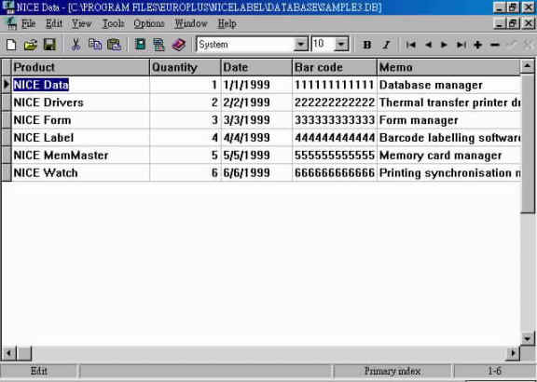
Task: Open the font size 10 dropdown
Action: pyautogui.click(x=341, y=44)
